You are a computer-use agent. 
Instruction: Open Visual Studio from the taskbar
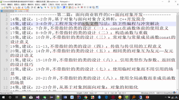[38, 97]
